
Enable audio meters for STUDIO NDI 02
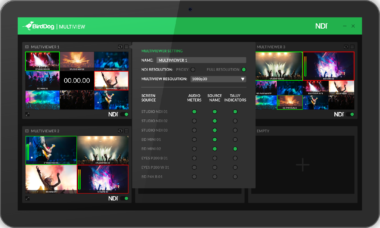pyautogui.click(x=194, y=121)
